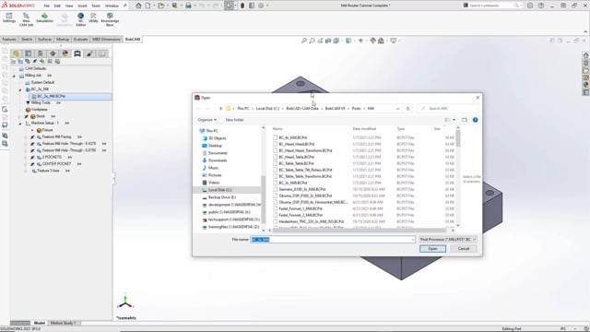The width and height of the screenshot is (590, 332).
Task: Click the refresh icon beside address bar
Action: (407, 109)
